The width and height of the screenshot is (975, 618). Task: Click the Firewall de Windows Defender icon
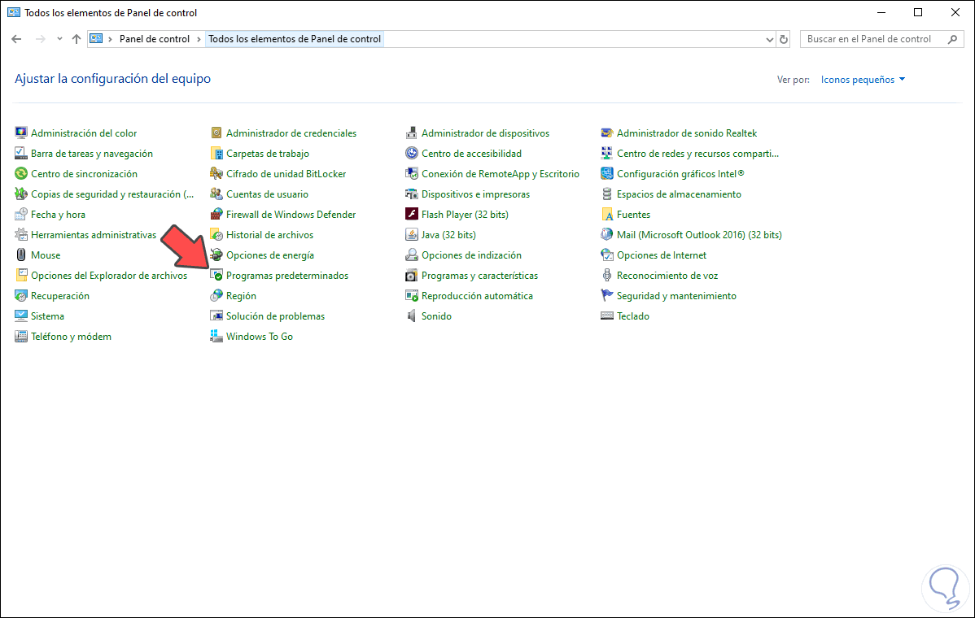tap(216, 215)
